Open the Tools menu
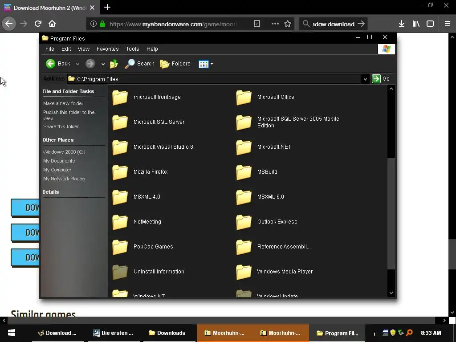Image resolution: width=456 pixels, height=342 pixels. pos(132,49)
